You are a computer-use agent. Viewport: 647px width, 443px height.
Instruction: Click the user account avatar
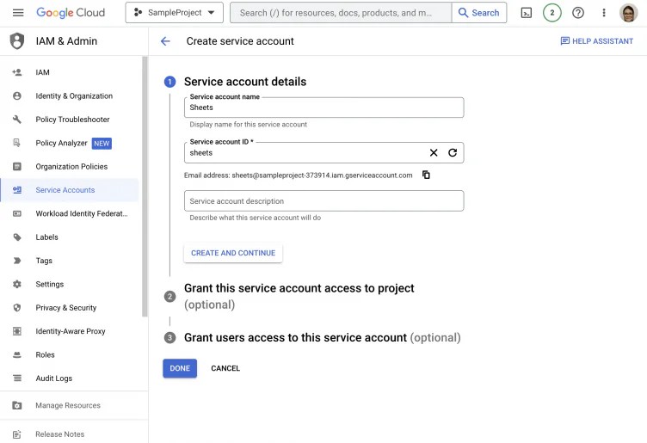628,13
